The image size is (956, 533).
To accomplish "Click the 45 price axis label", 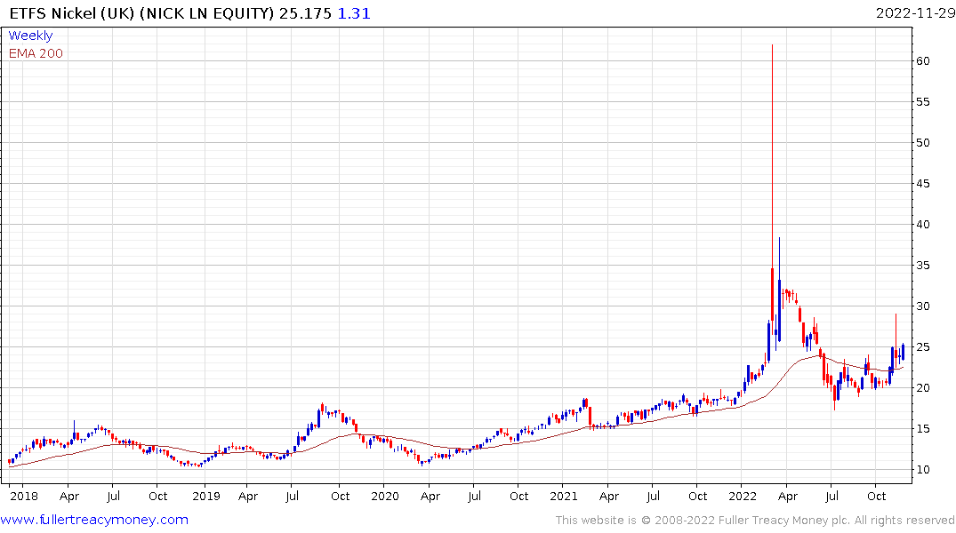I will coord(922,183).
